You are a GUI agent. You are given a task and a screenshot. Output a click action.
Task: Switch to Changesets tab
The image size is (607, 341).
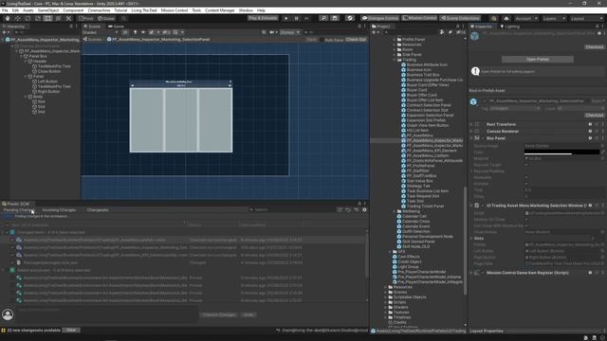click(98, 210)
